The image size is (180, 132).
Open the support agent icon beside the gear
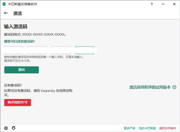click(13, 128)
